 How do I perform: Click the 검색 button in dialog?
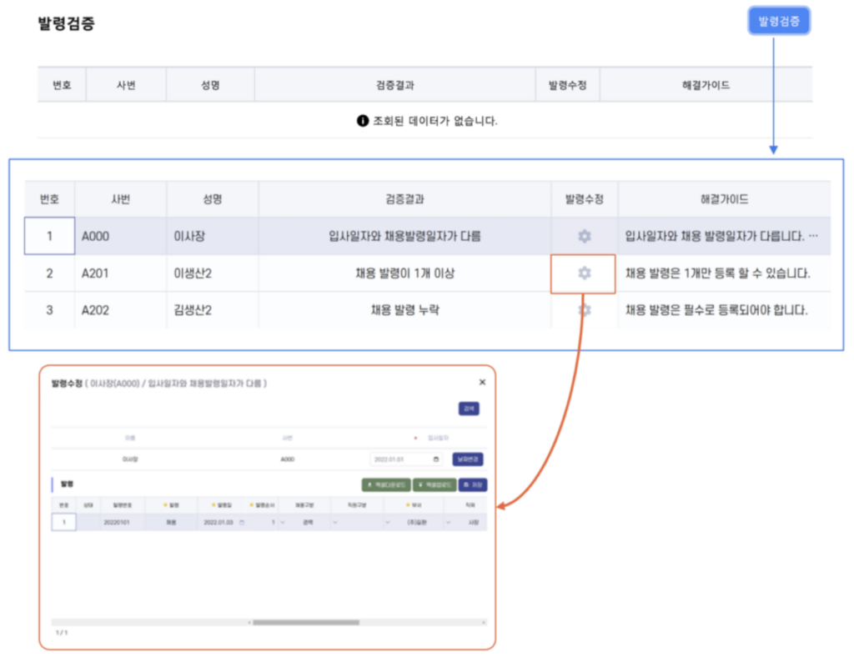pyautogui.click(x=469, y=409)
